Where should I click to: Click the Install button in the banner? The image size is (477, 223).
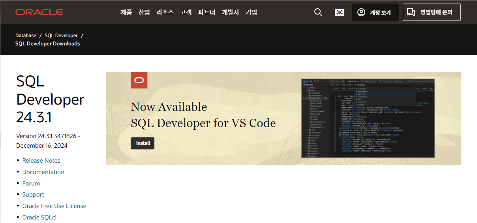click(x=143, y=143)
